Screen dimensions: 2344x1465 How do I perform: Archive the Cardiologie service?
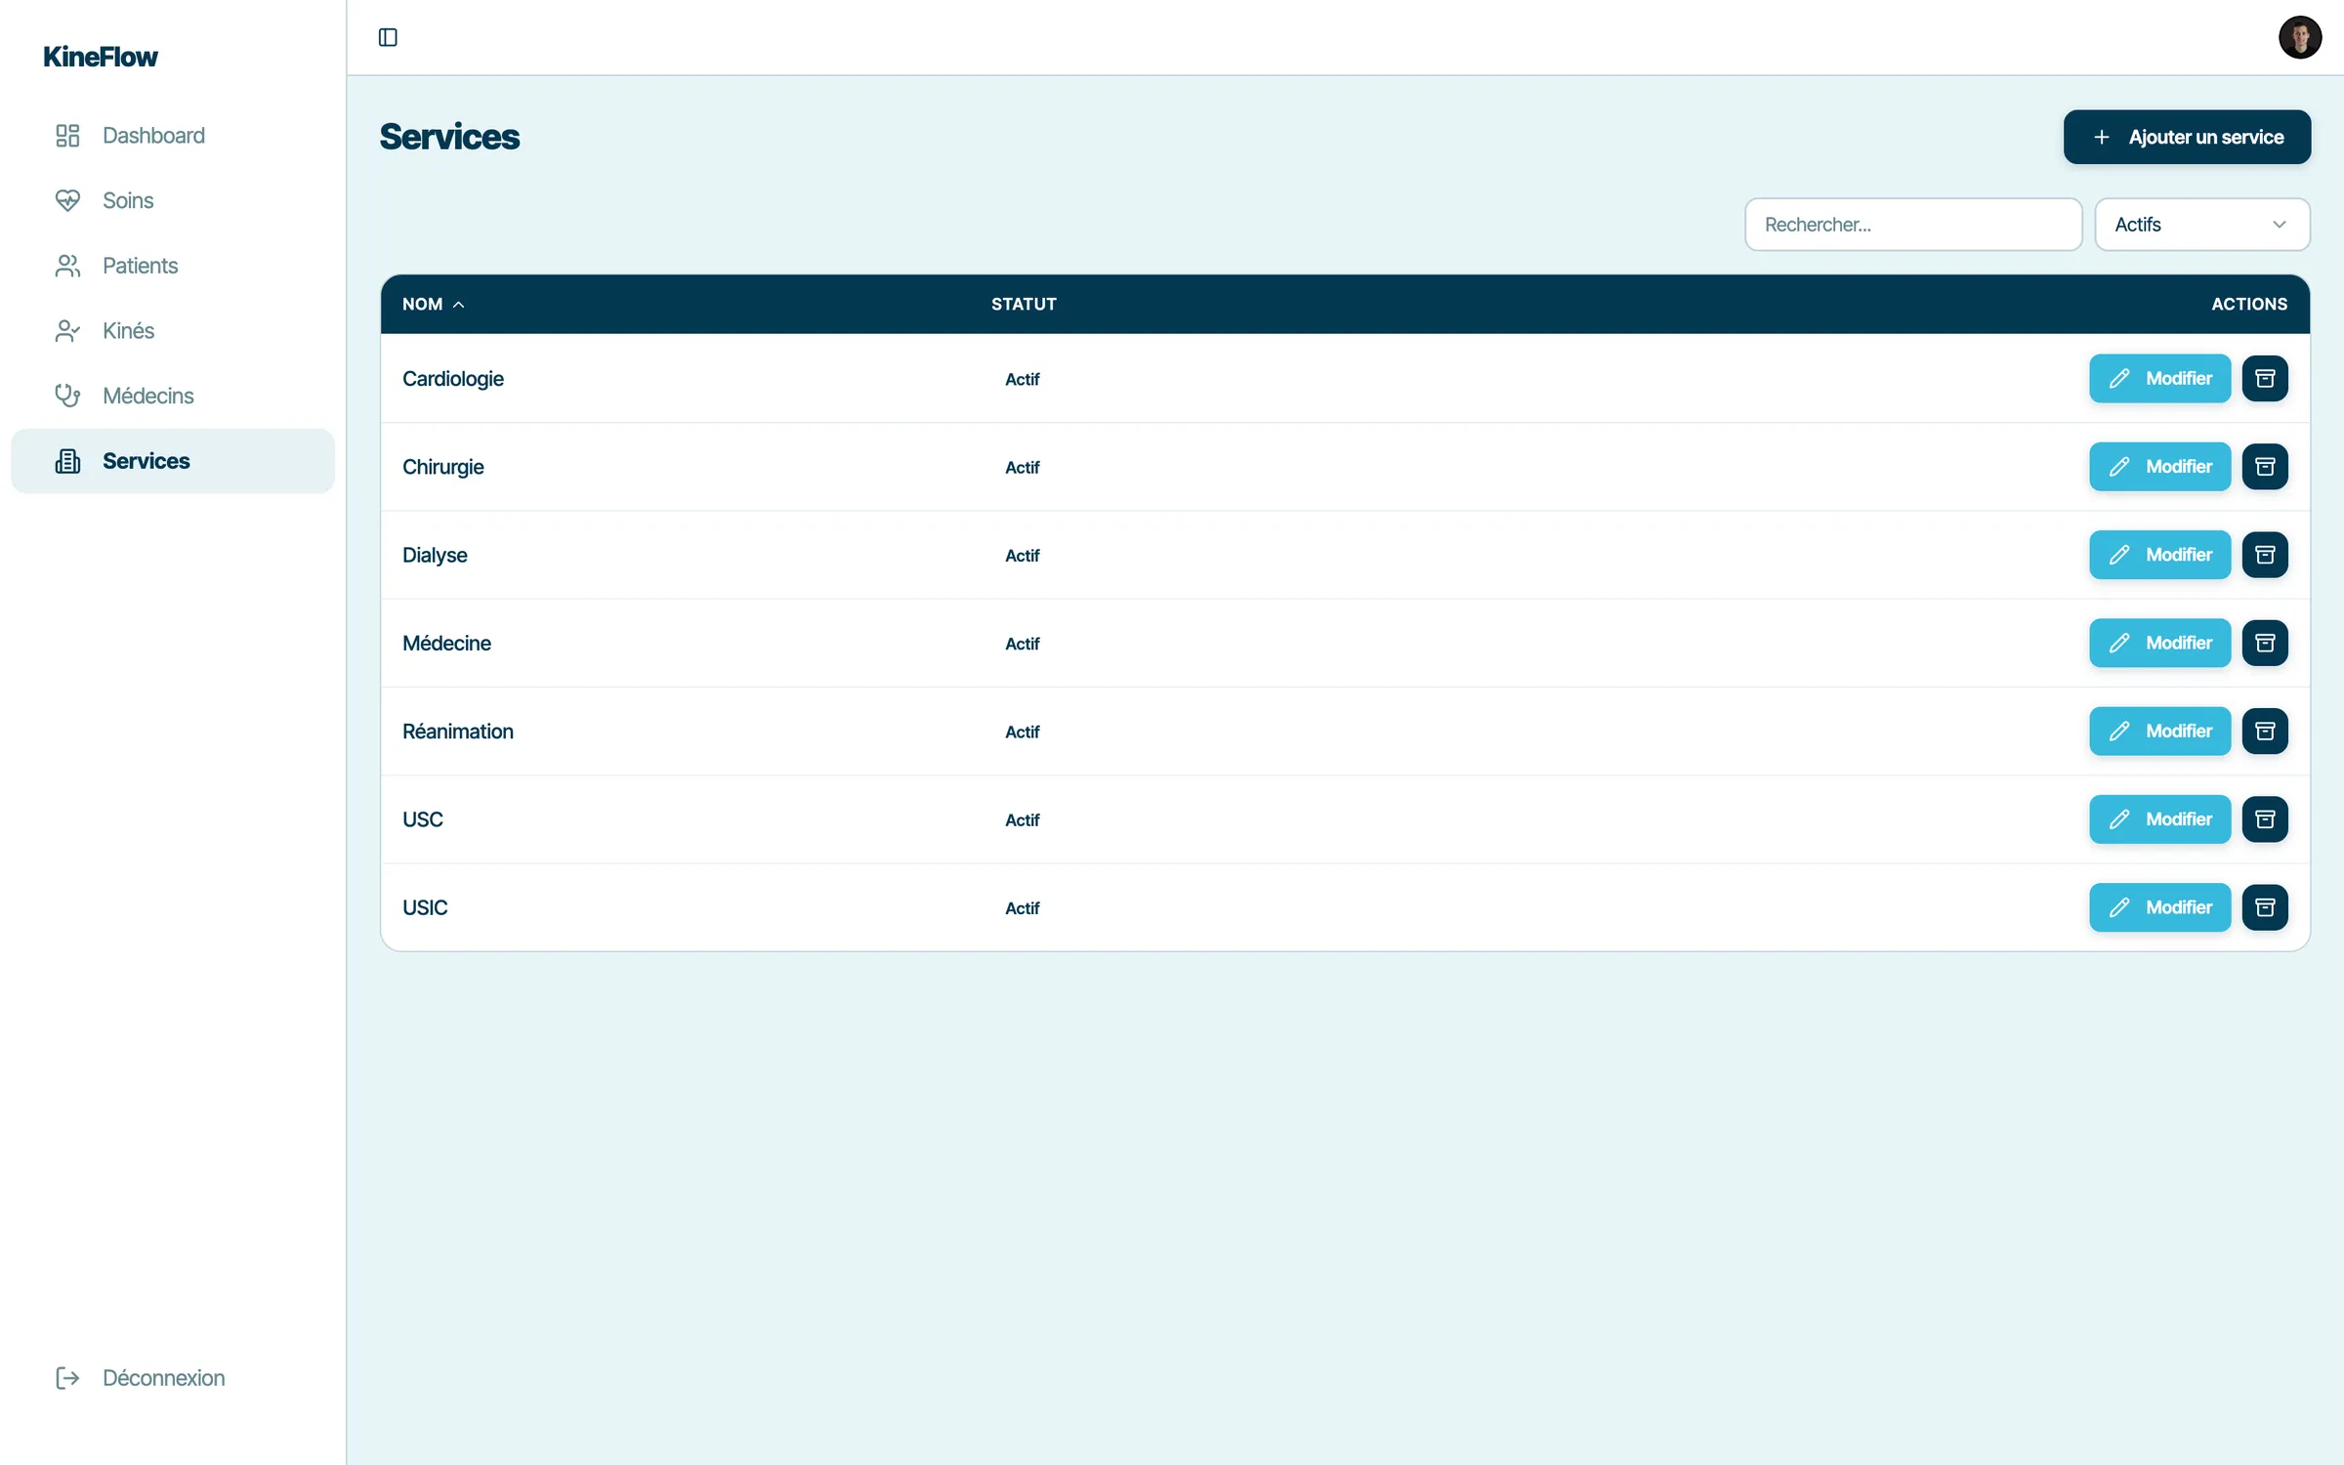tap(2265, 378)
